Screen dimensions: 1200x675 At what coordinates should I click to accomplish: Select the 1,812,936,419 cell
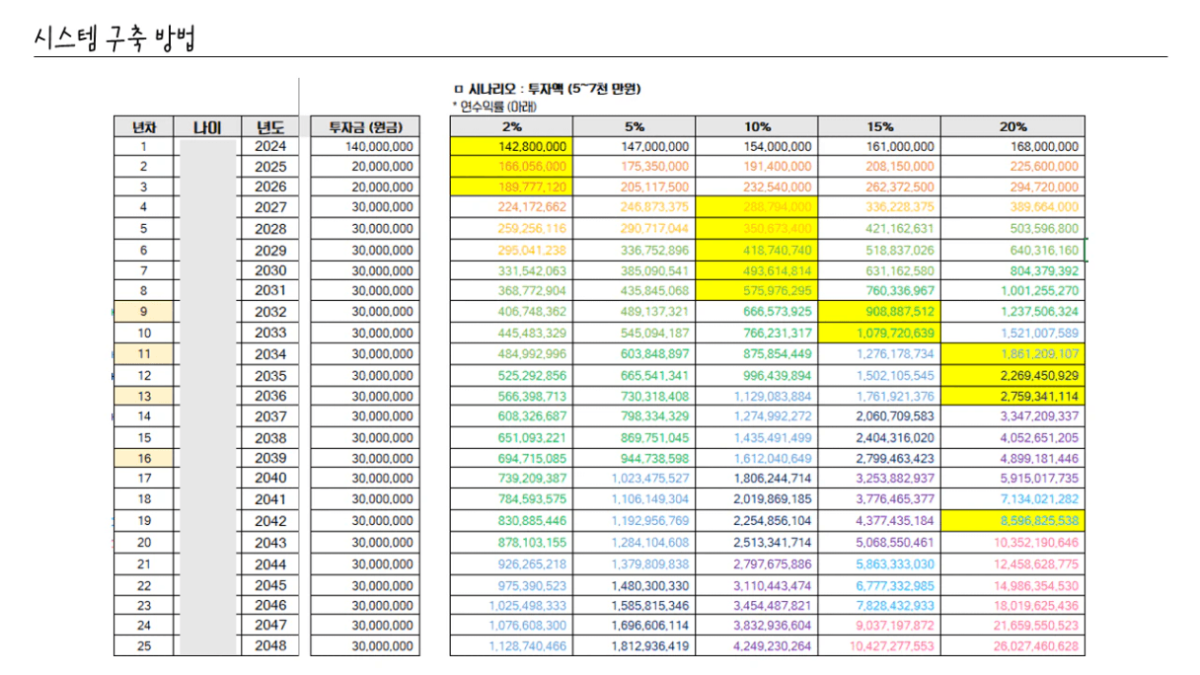(634, 645)
